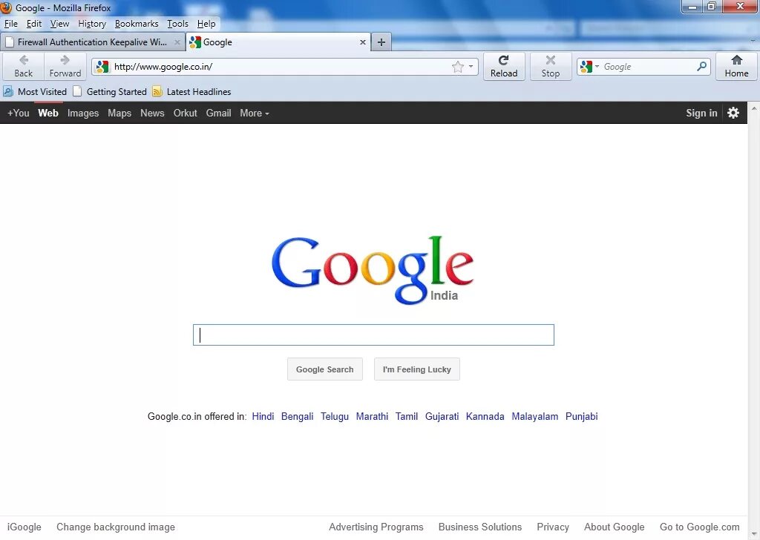This screenshot has width=760, height=540.
Task: Open the Edit menu
Action: coord(34,24)
